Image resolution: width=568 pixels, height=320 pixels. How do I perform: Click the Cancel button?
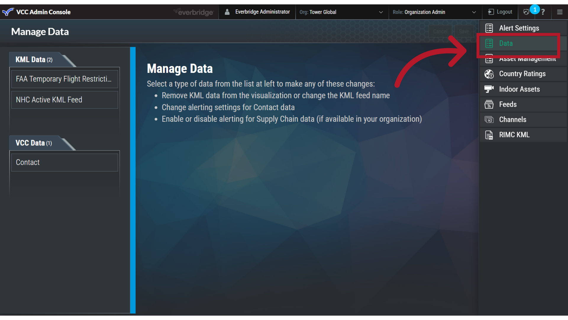[440, 31]
